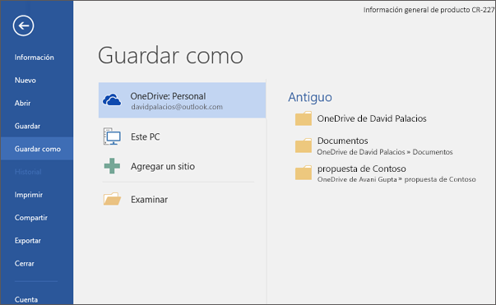The image size is (496, 305).
Task: Select OneDrive: Personal location label
Action: (168, 96)
